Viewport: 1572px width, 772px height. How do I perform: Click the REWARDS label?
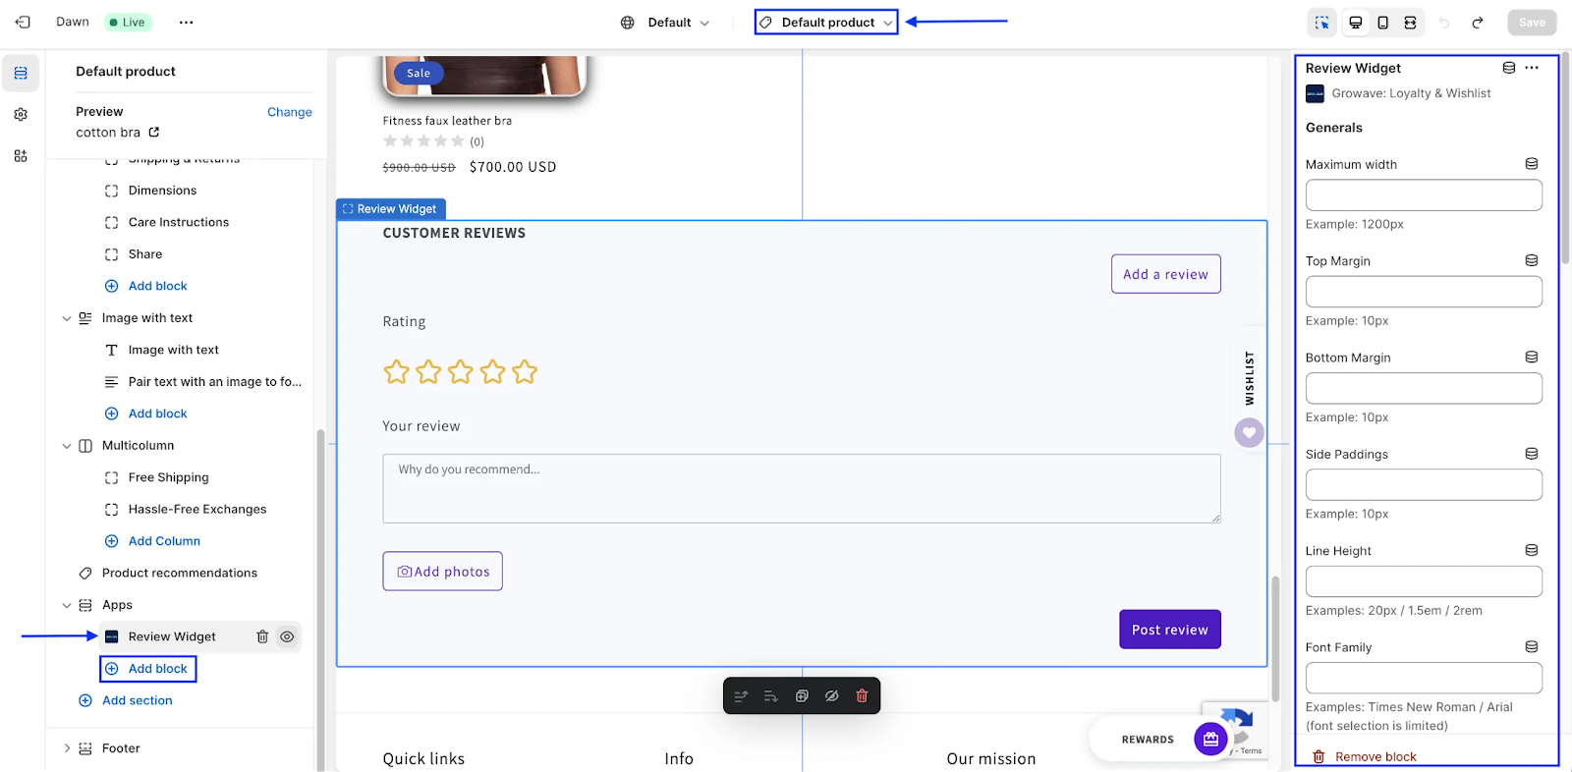[x=1148, y=740]
